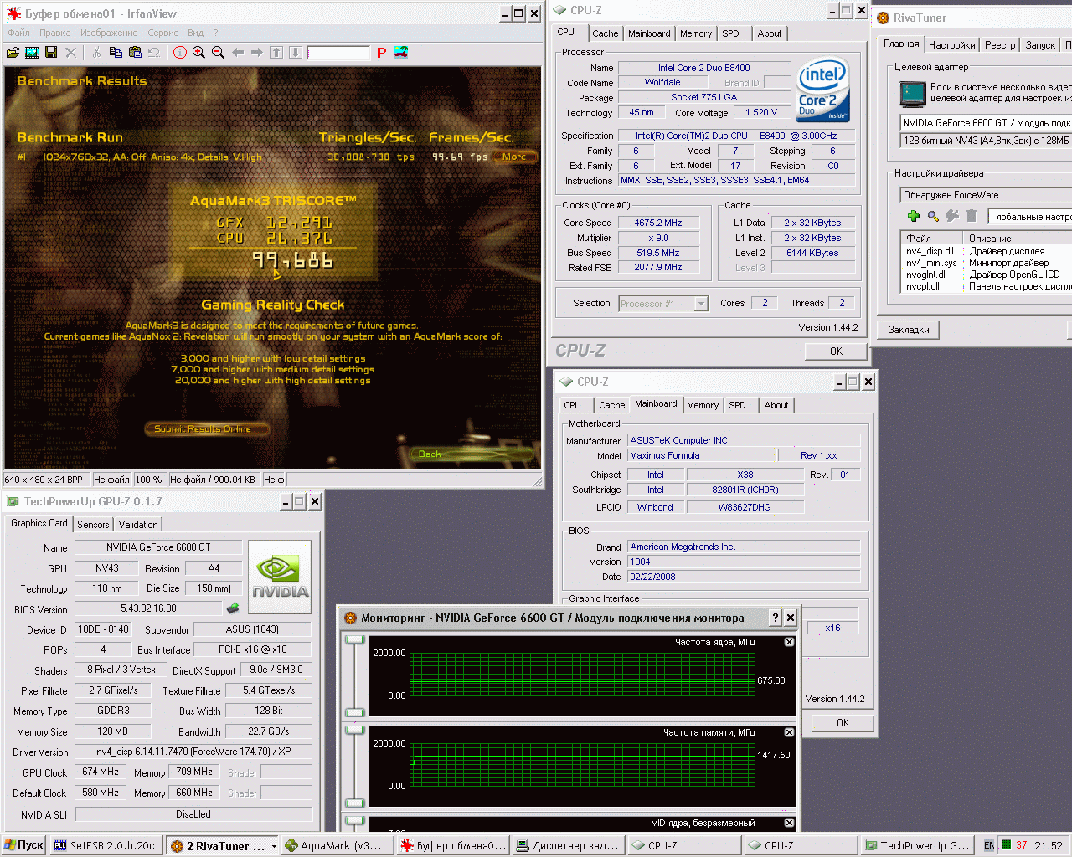This screenshot has width=1072, height=857.
Task: Close the core clock (Частота ядра) graph
Action: (789, 642)
